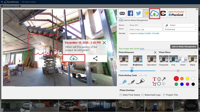
Task: Select the polygon shape tool
Action: 154,84
